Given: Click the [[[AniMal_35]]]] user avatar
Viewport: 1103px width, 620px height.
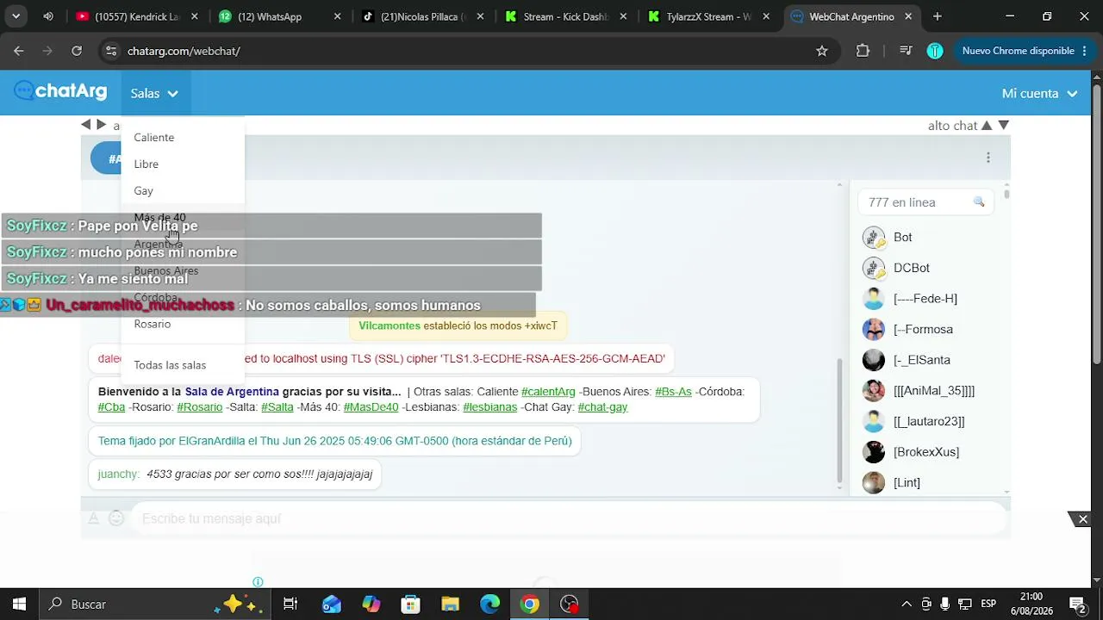Looking at the screenshot, I should (874, 391).
